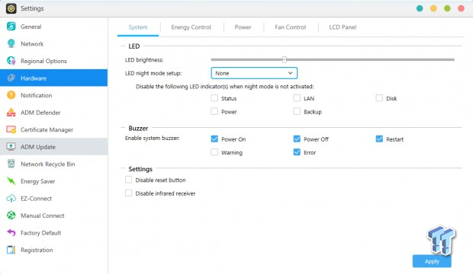473x274 pixels.
Task: Enable the Warning buzzer checkbox
Action: pos(214,152)
